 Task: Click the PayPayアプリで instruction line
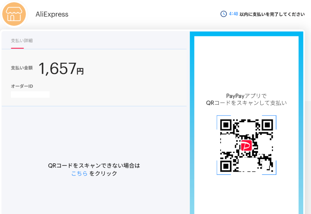pos(246,96)
